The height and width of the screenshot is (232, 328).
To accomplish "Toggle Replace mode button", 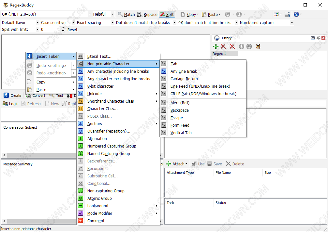I will [x=147, y=14].
